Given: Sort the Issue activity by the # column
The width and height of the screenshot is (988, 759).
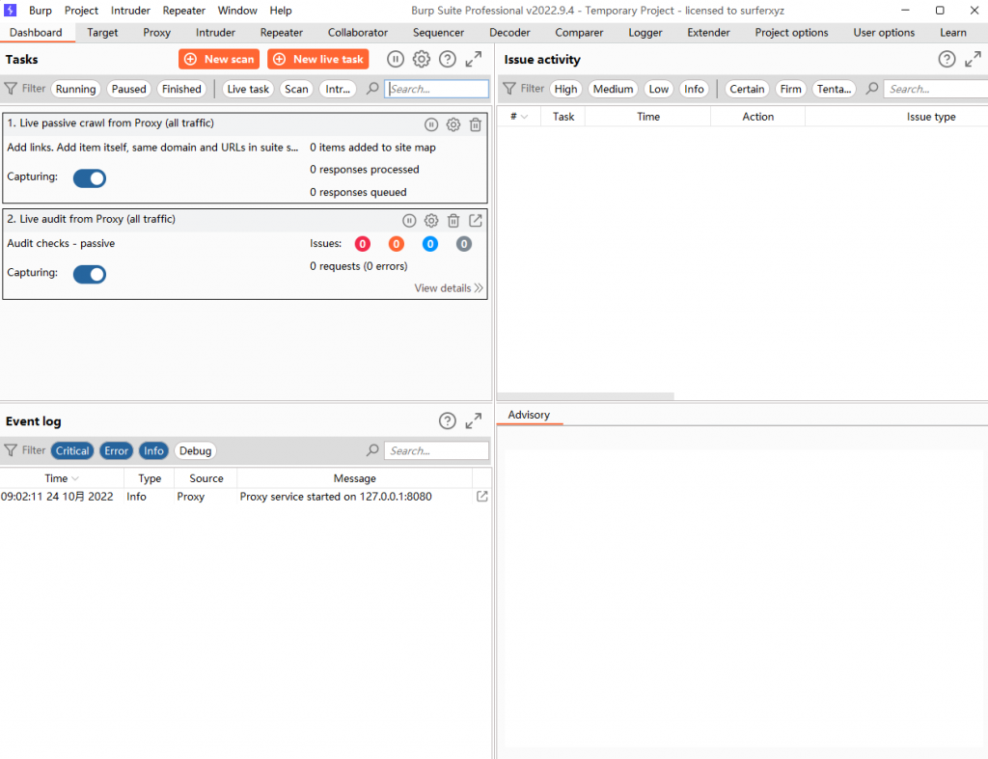Looking at the screenshot, I should (518, 117).
